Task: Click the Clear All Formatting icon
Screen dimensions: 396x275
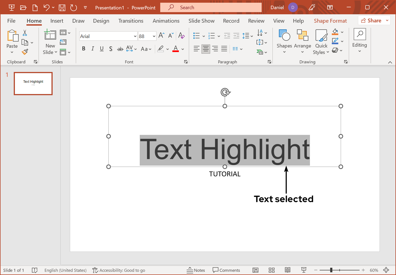Action: [182, 36]
